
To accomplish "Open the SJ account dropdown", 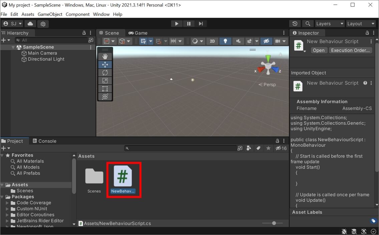I will (x=12, y=24).
